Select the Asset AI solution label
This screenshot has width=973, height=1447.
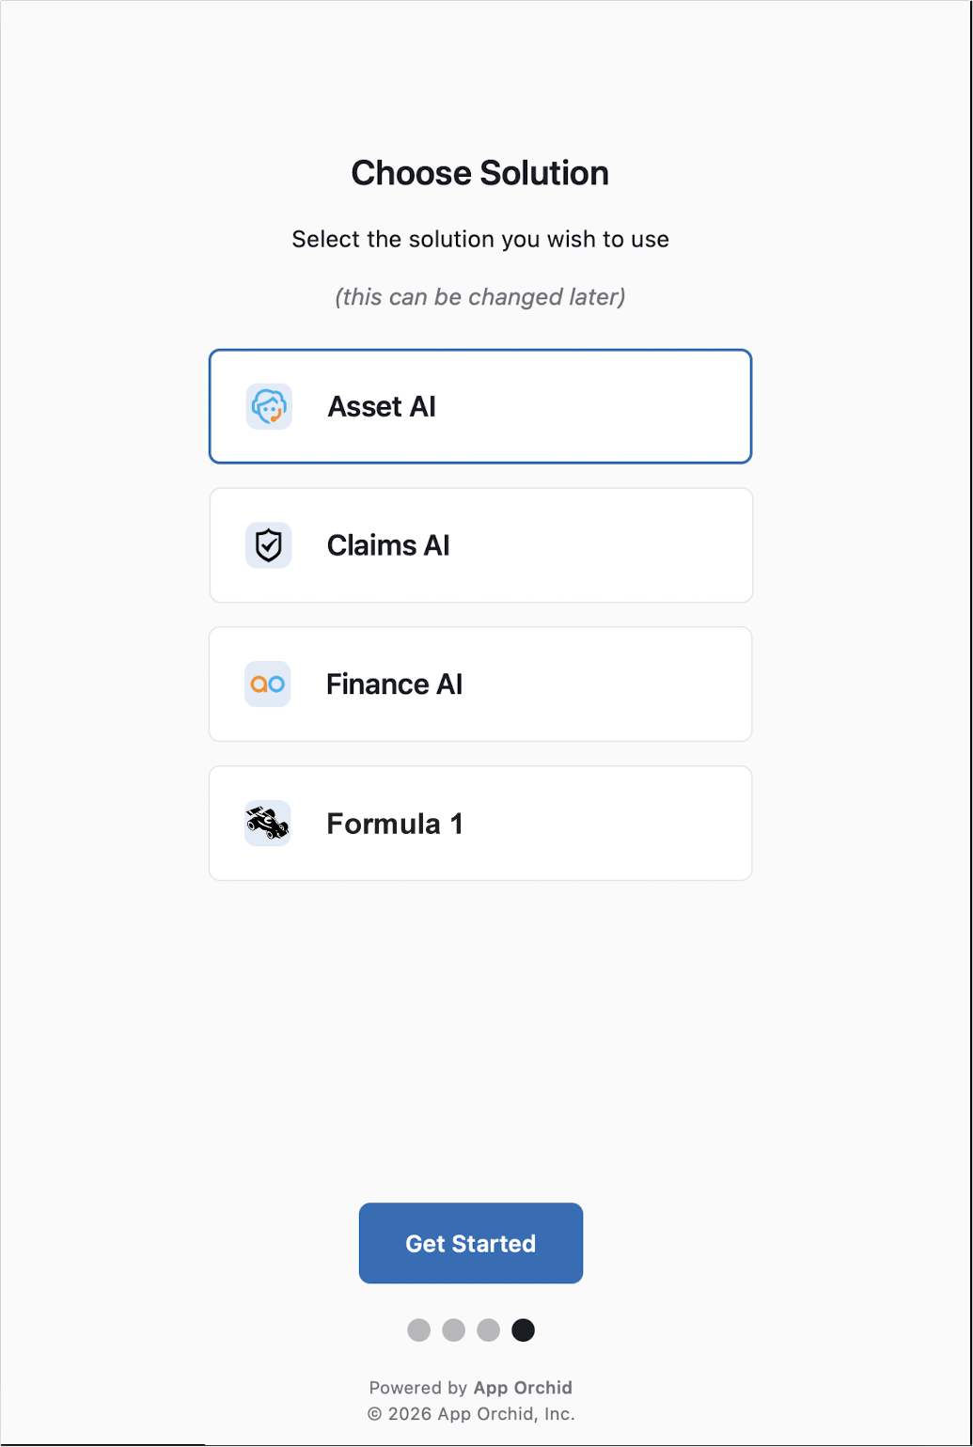tap(382, 407)
